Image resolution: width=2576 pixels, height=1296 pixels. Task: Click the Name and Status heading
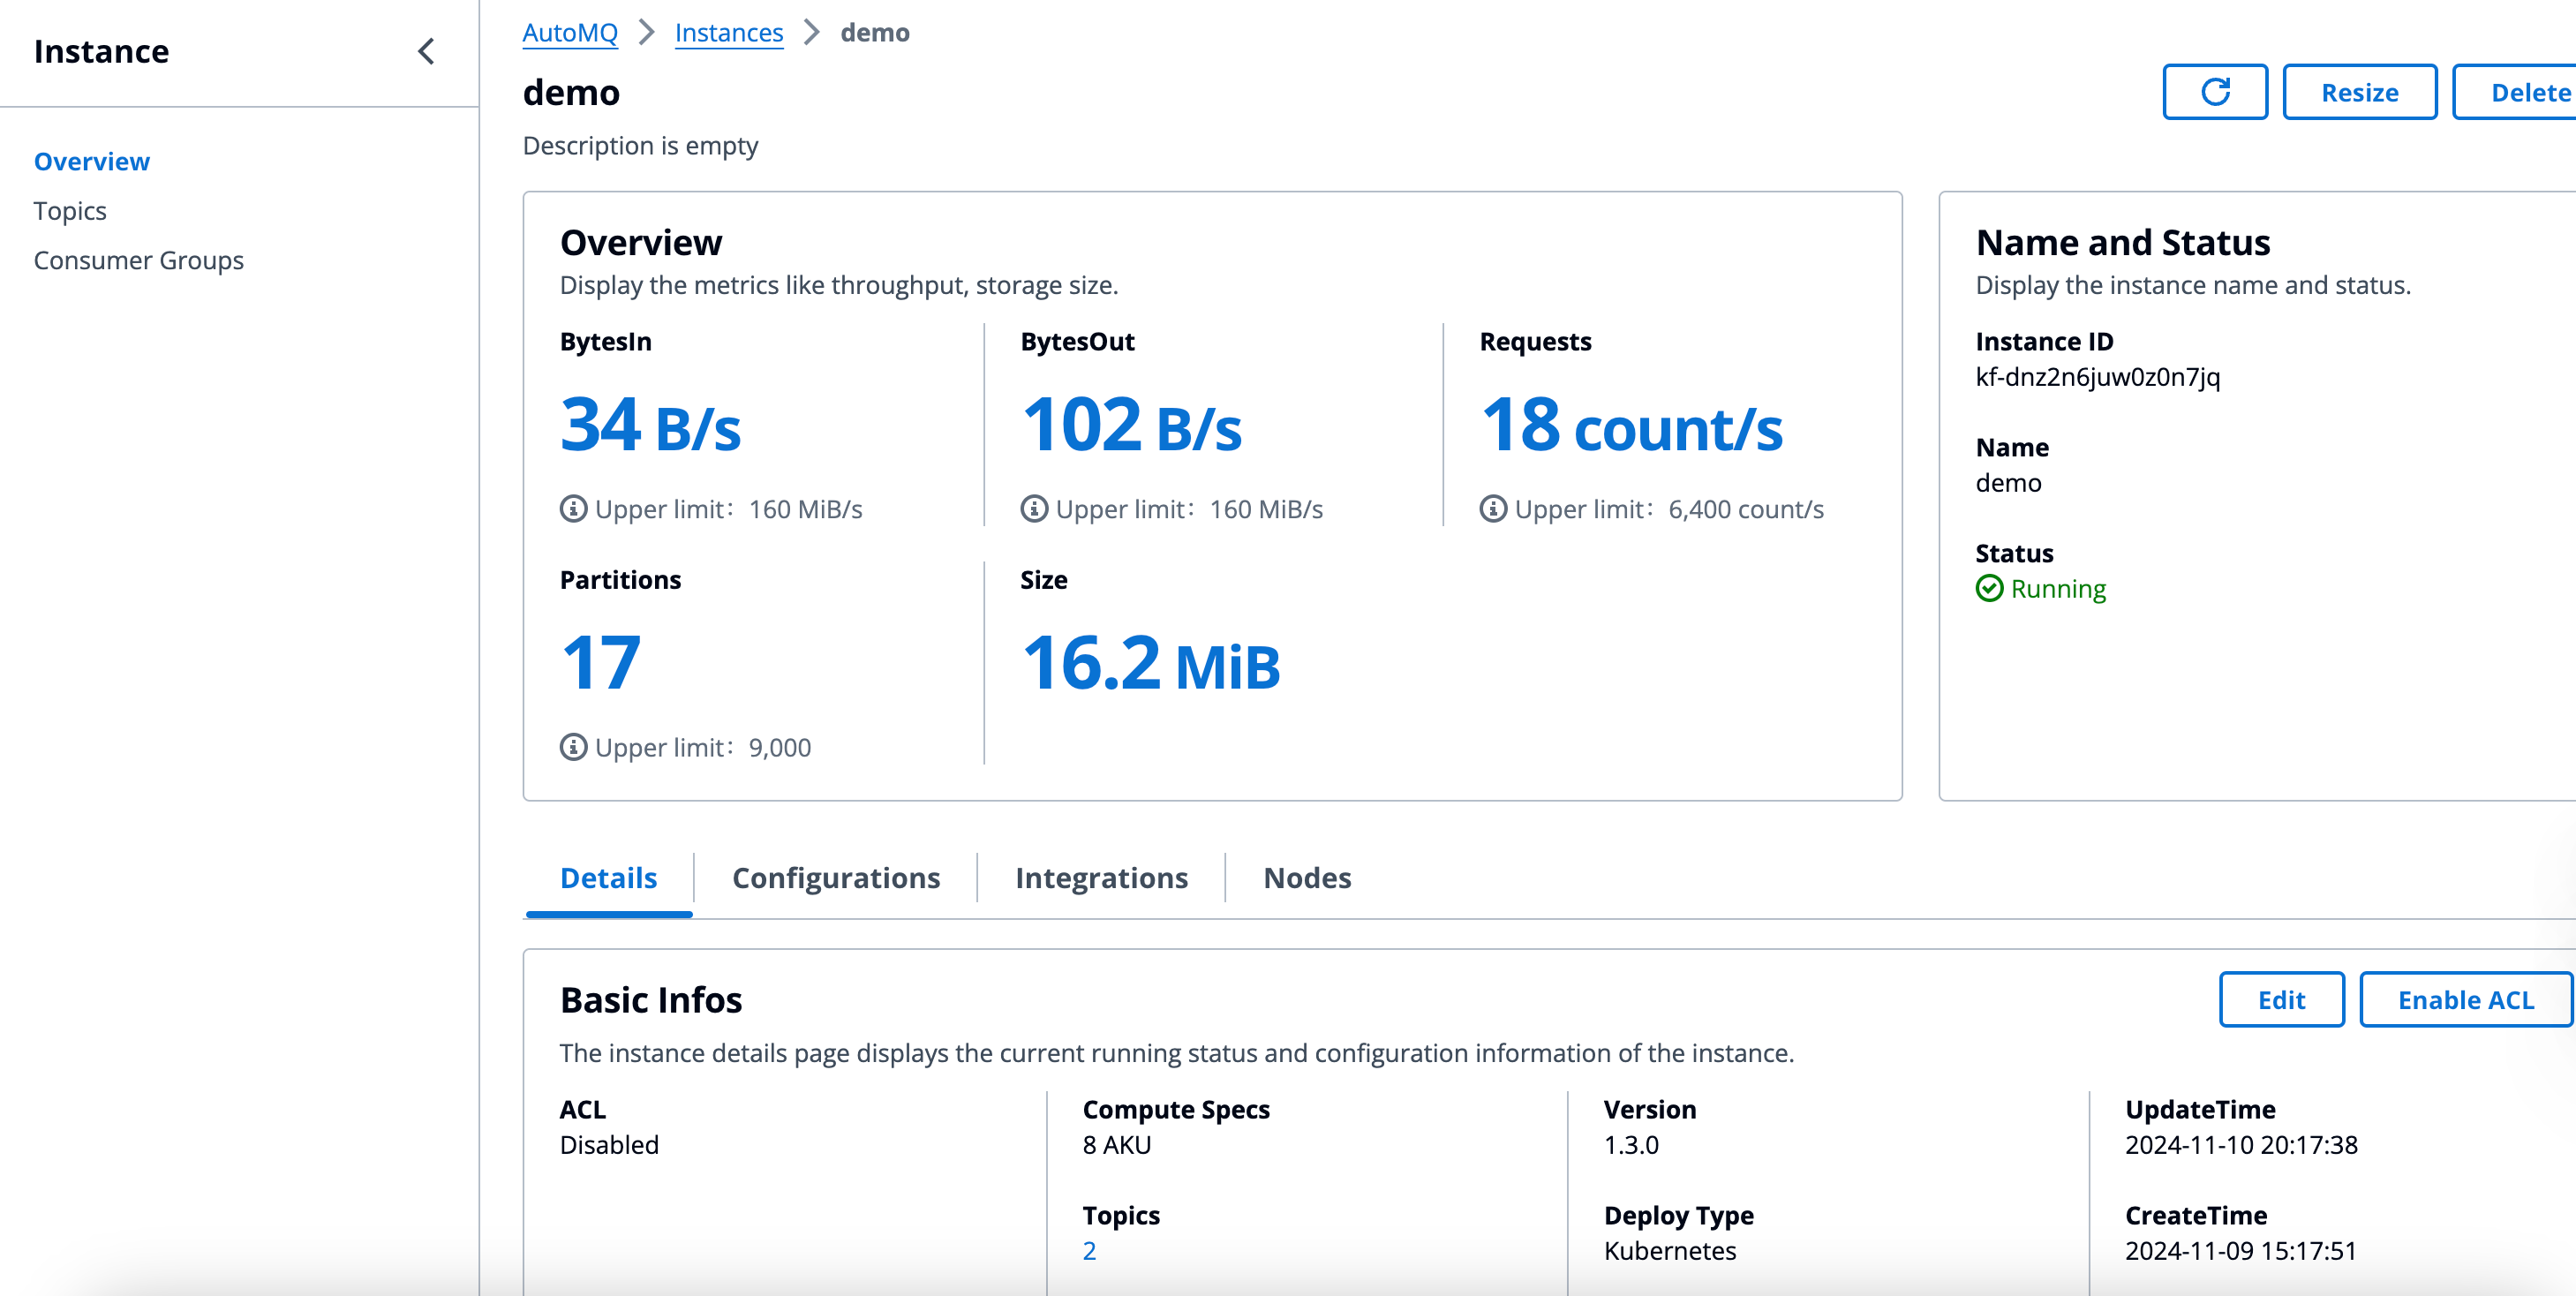pos(2123,242)
